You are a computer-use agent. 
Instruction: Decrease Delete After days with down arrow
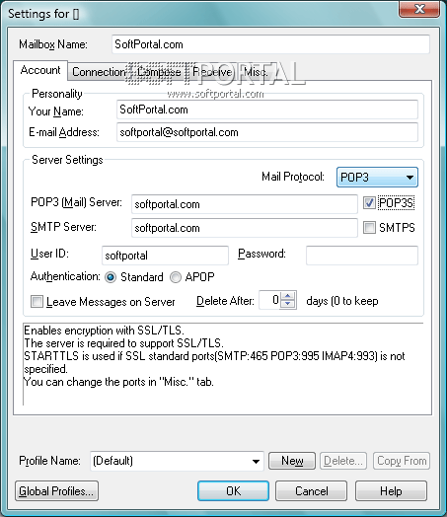point(288,304)
